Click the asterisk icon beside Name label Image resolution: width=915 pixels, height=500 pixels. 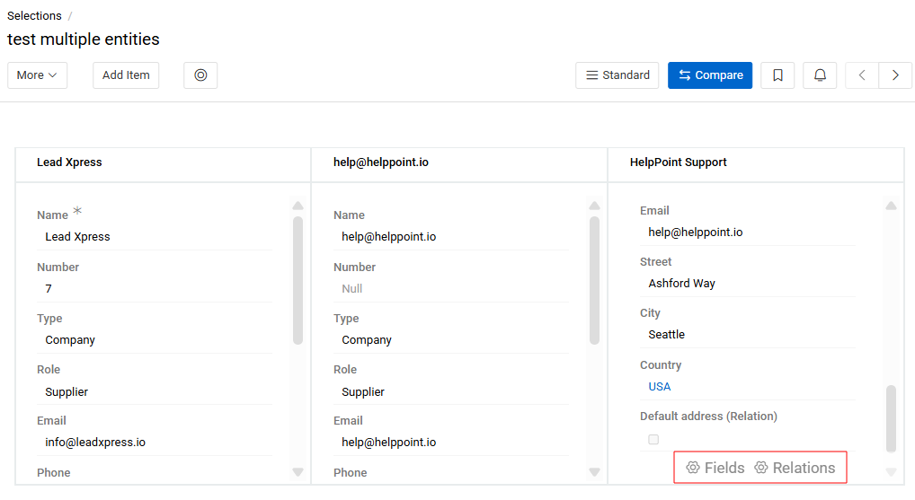click(77, 212)
